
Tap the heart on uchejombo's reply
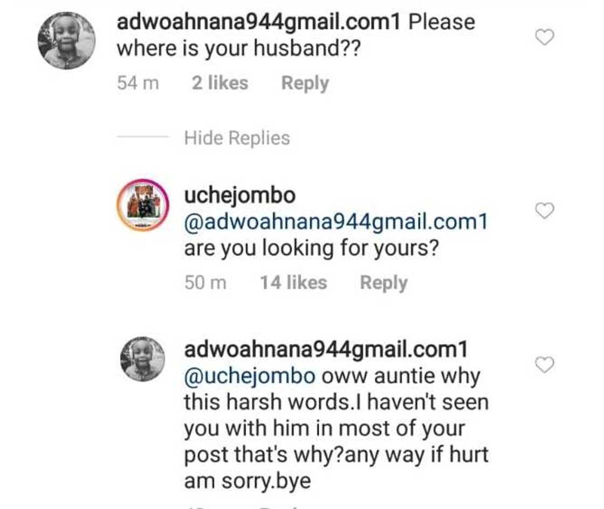tap(545, 211)
